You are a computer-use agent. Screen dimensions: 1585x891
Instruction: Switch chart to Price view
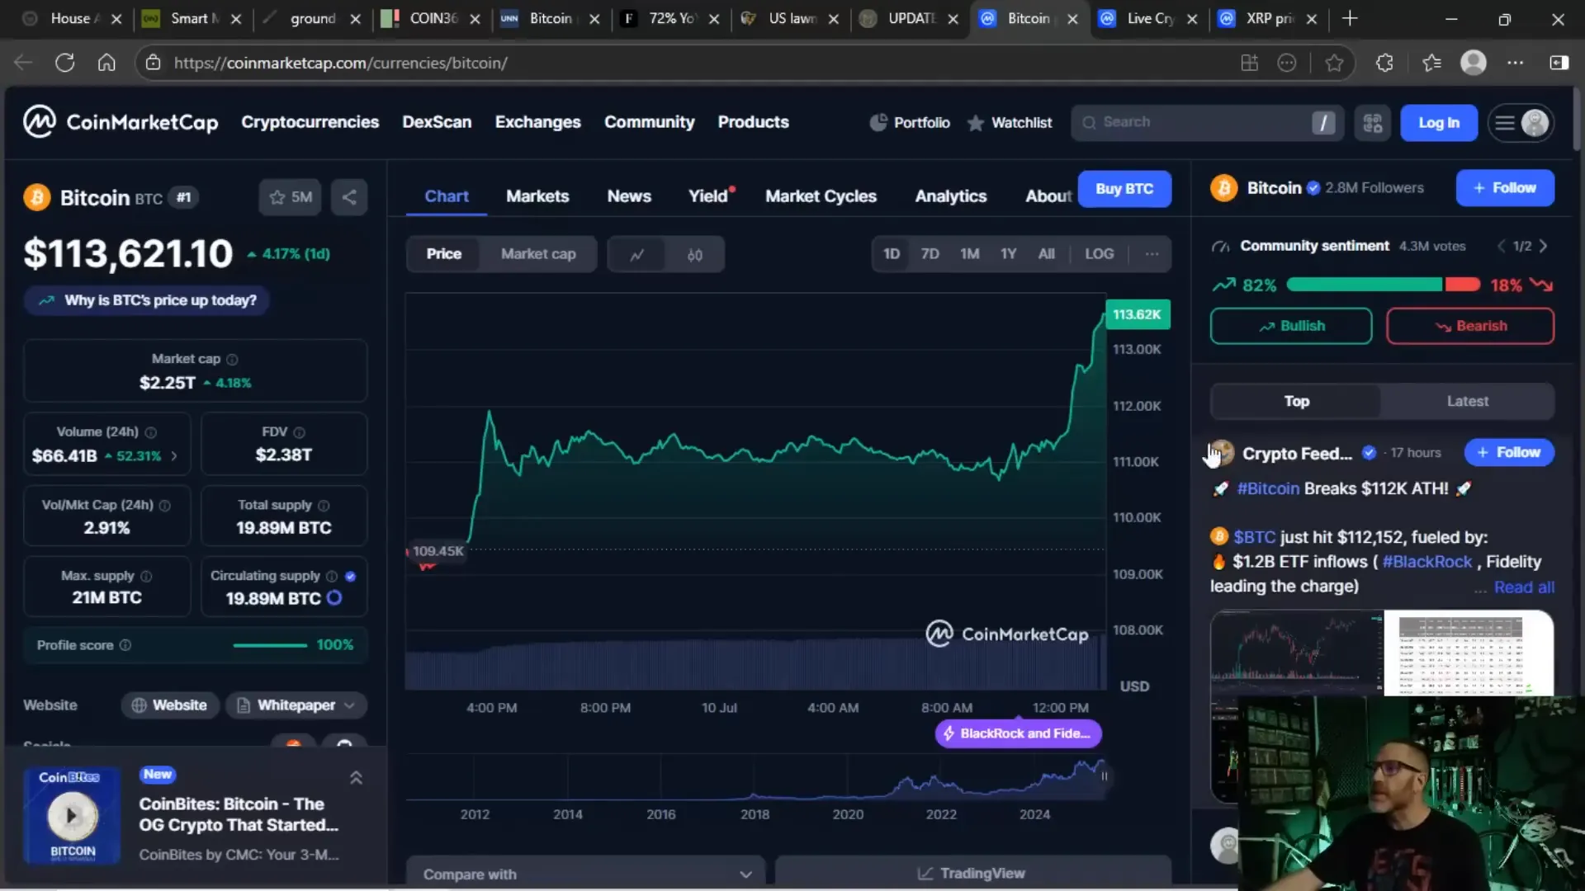point(443,254)
